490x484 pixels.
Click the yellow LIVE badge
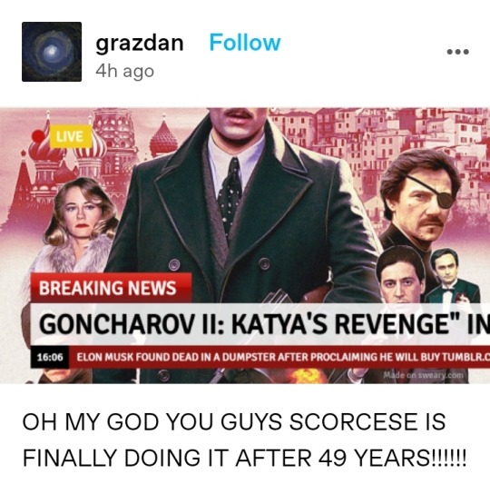69,136
